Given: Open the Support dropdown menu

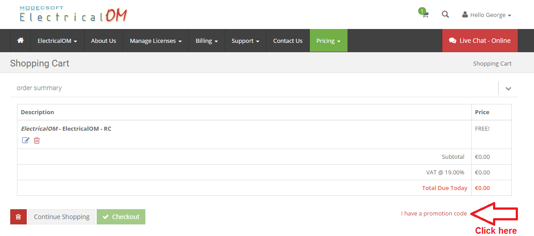Looking at the screenshot, I should (x=246, y=41).
